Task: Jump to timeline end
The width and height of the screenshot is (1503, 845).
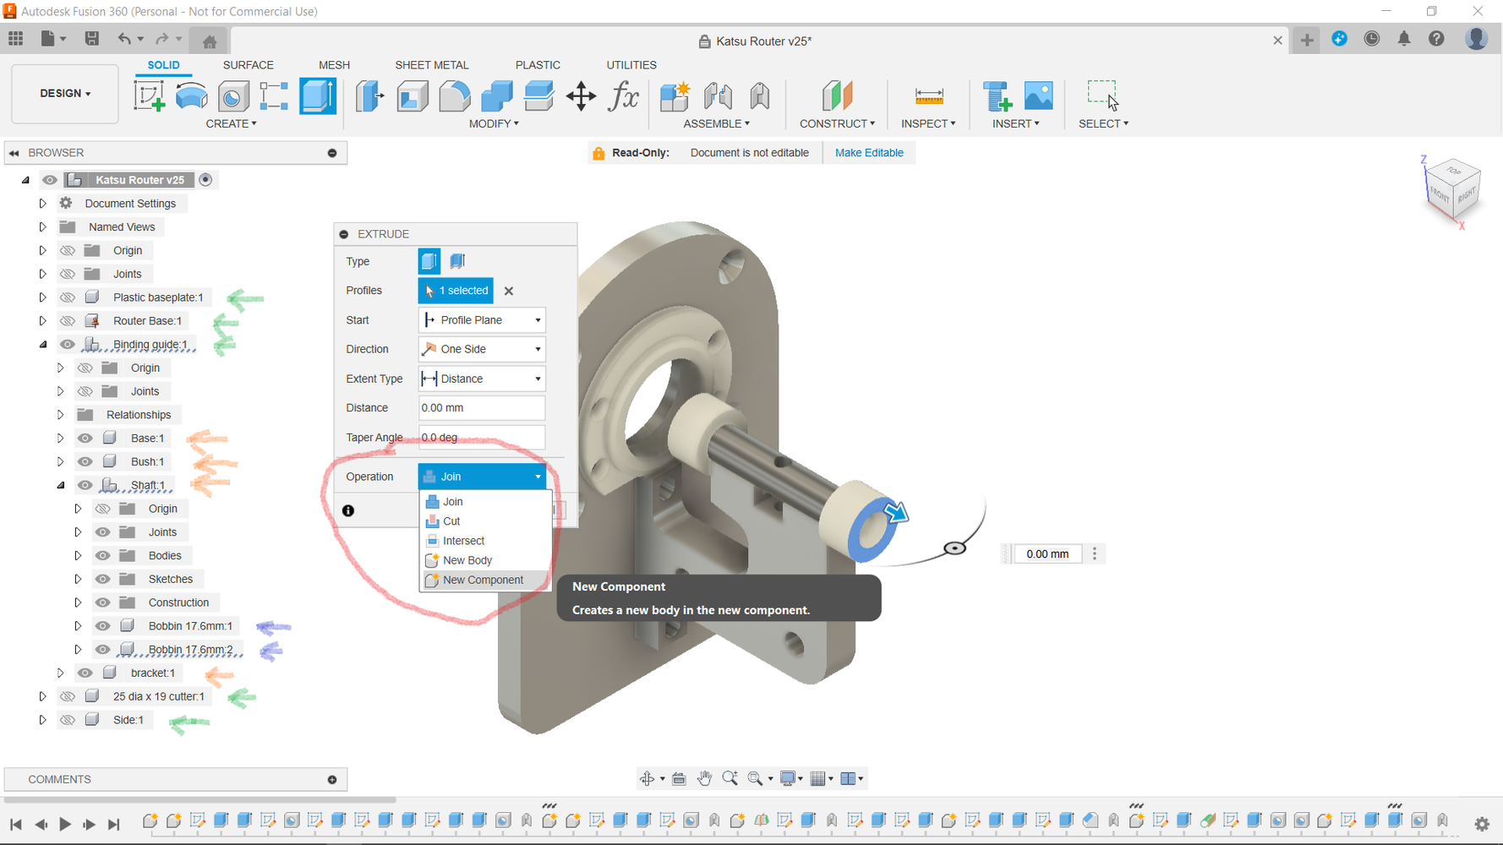Action: 114,824
